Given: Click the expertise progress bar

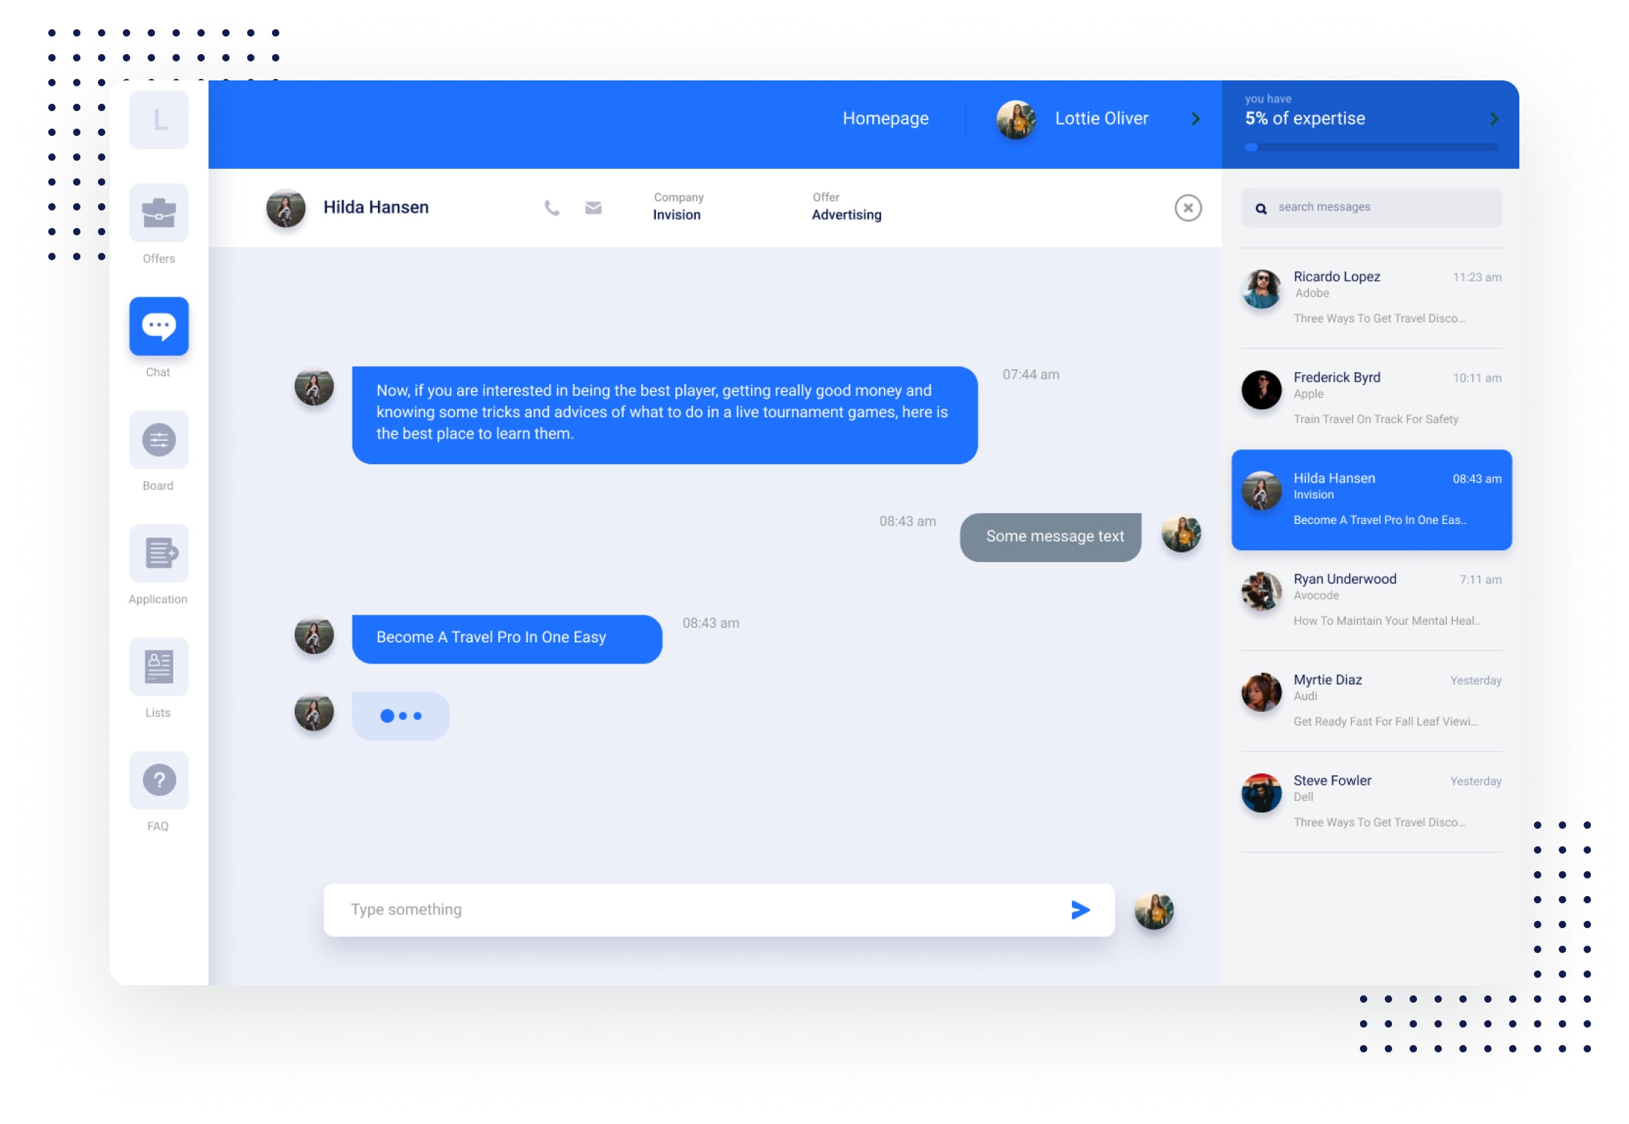Looking at the screenshot, I should point(1372,147).
